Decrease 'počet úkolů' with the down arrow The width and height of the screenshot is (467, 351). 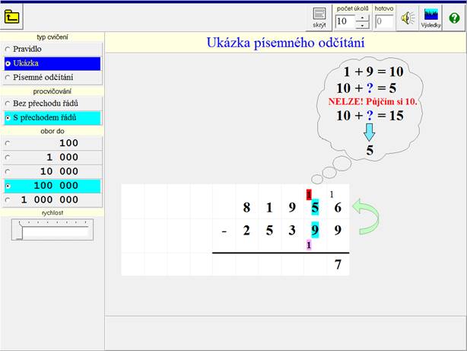point(363,24)
